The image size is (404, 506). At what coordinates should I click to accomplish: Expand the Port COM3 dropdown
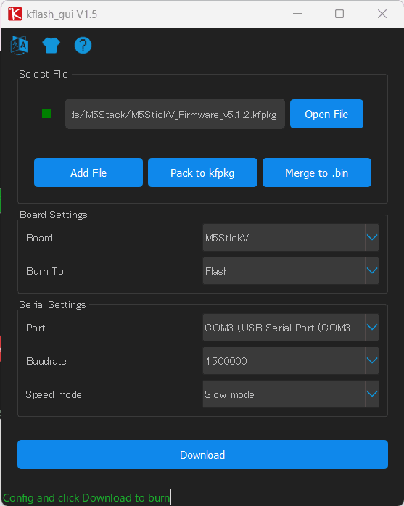click(x=291, y=327)
